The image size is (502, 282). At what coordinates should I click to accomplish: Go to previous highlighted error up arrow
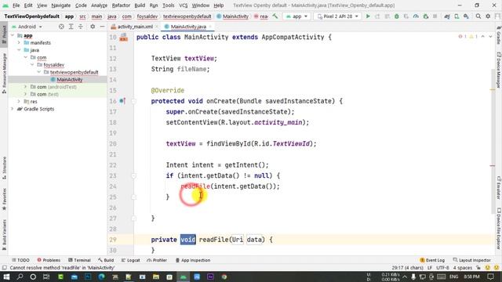tap(483, 37)
